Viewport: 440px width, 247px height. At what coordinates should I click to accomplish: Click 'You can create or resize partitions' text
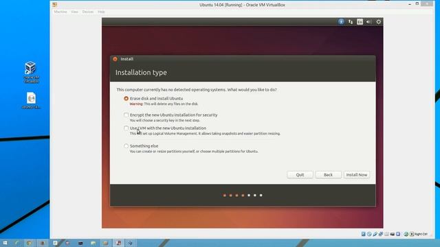(x=194, y=152)
